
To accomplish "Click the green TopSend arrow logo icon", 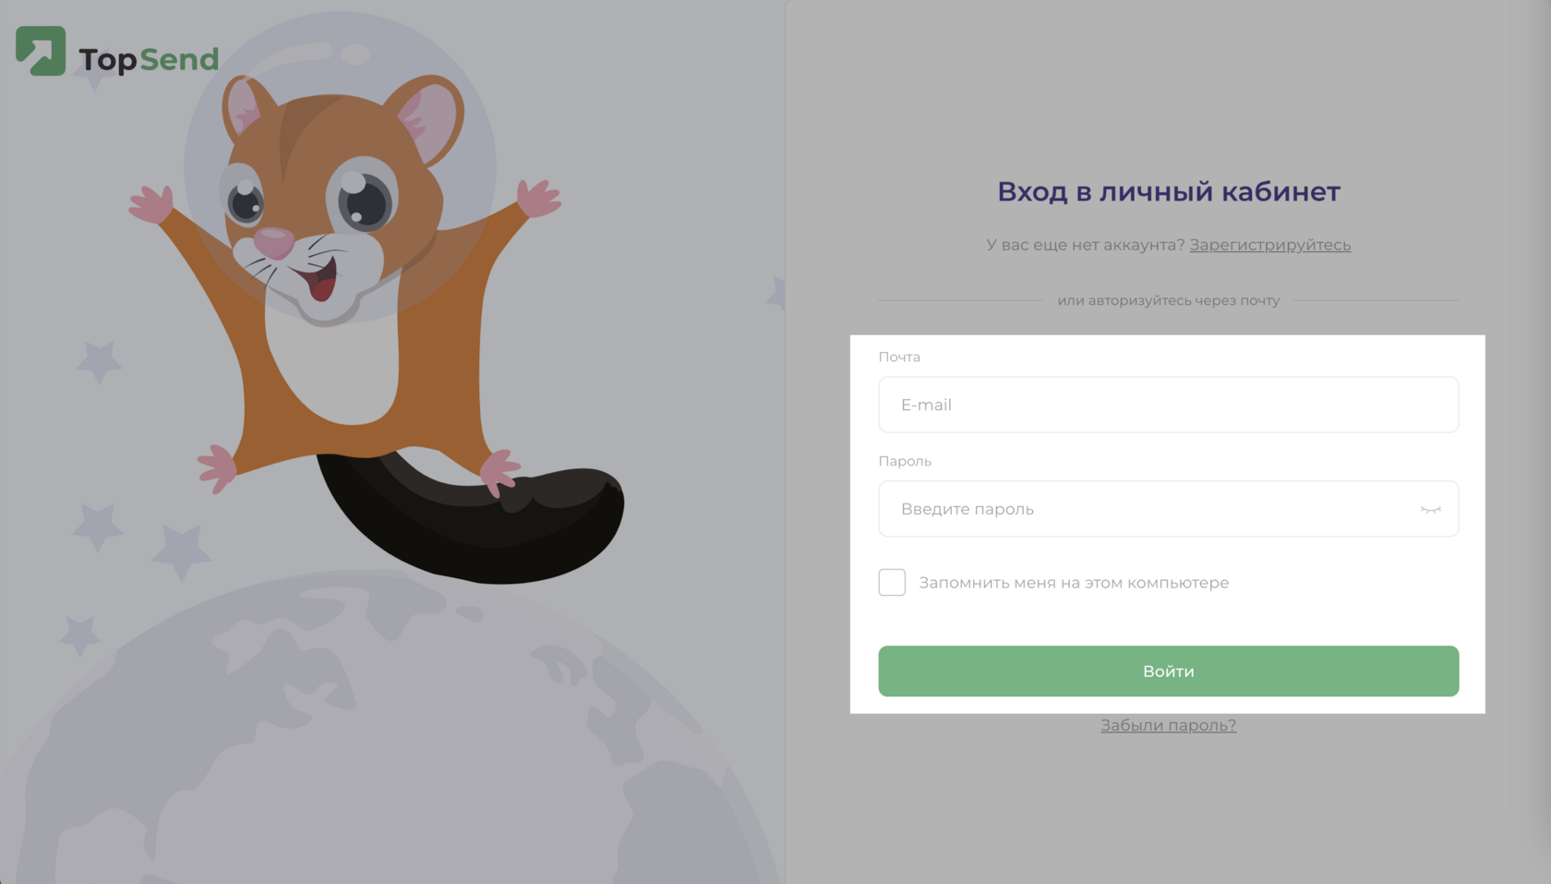I will (x=41, y=51).
